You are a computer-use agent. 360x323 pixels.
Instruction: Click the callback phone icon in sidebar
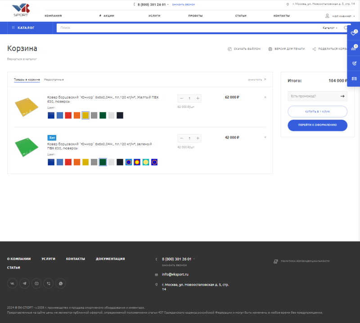(354, 63)
